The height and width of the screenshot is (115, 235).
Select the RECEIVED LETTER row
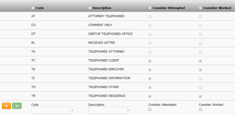[102, 43]
